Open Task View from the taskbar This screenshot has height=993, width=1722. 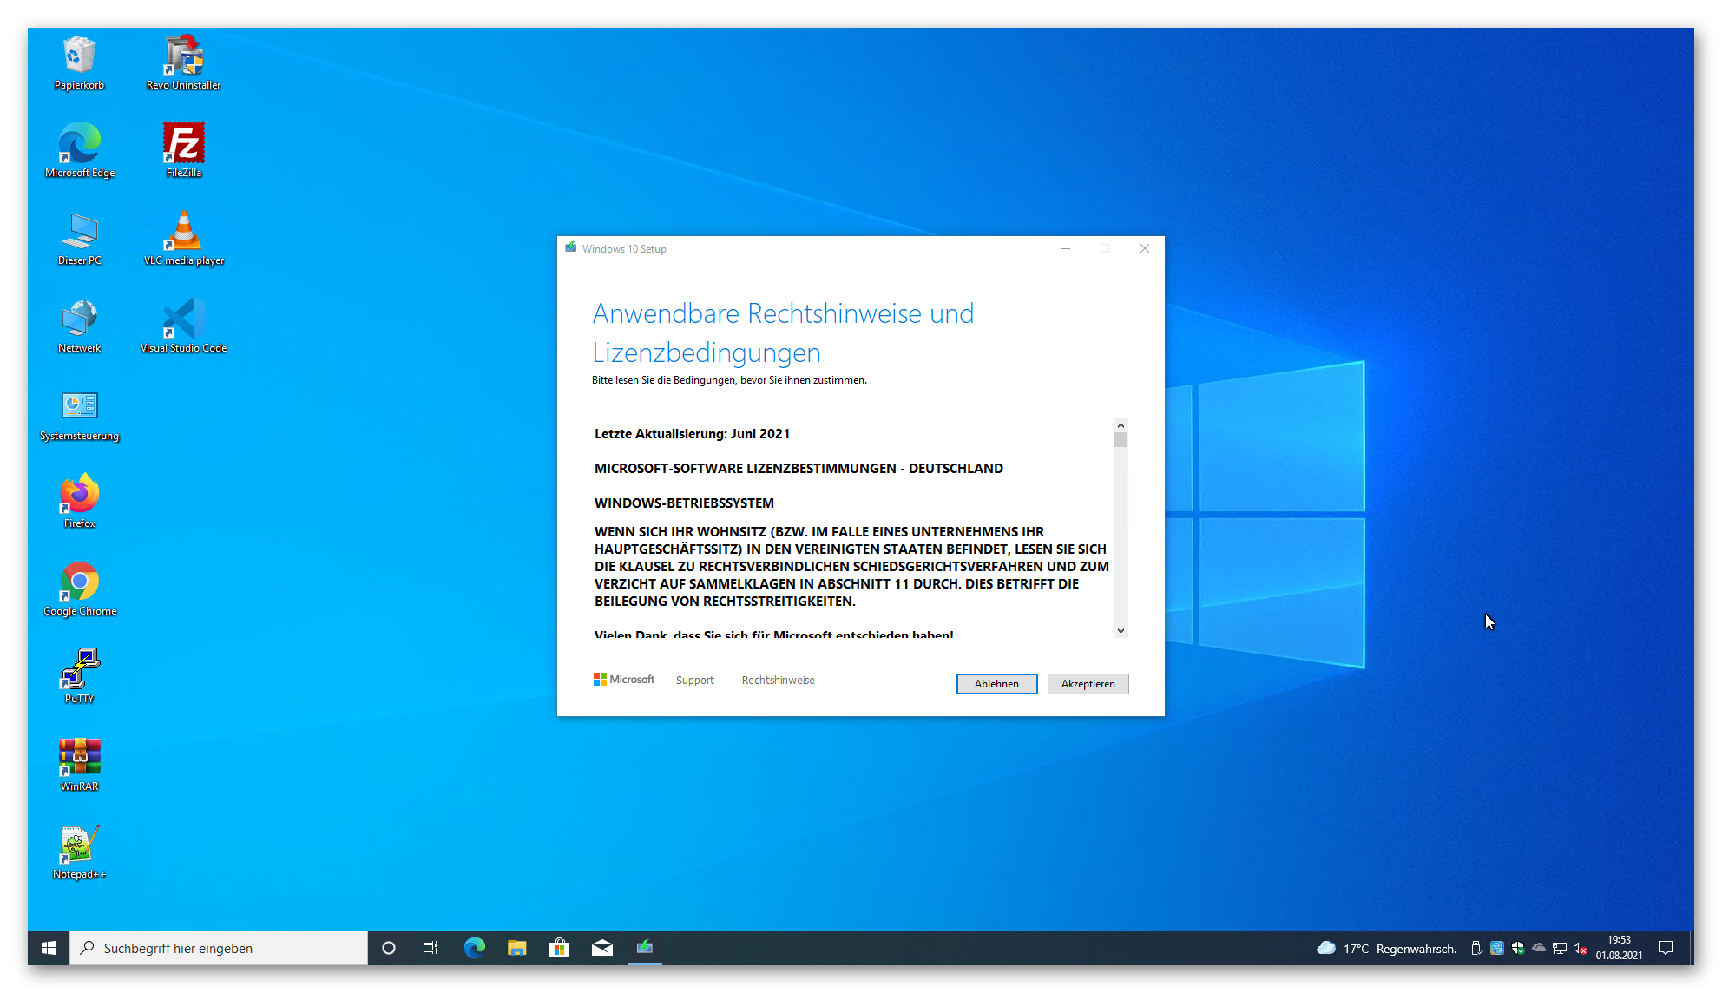click(430, 948)
